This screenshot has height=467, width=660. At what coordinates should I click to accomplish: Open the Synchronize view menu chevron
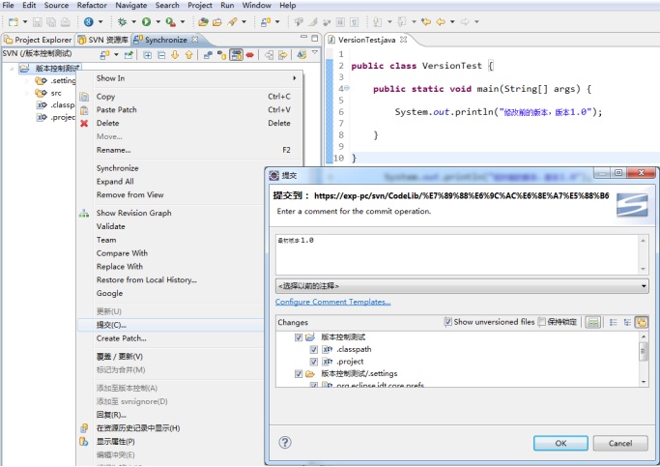[x=315, y=53]
